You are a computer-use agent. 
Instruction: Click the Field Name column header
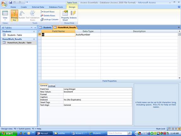click(x=58, y=31)
